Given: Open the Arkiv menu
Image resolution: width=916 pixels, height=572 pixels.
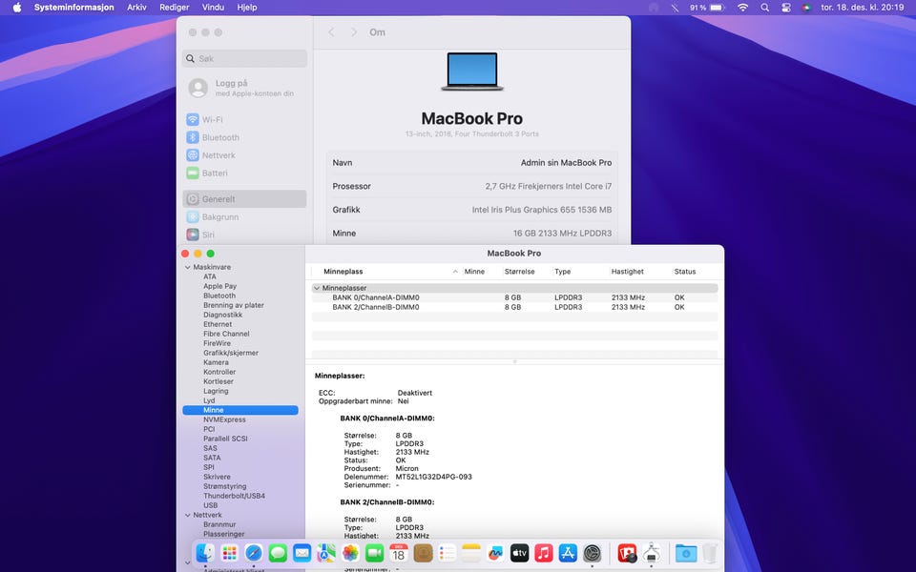Looking at the screenshot, I should tap(136, 8).
